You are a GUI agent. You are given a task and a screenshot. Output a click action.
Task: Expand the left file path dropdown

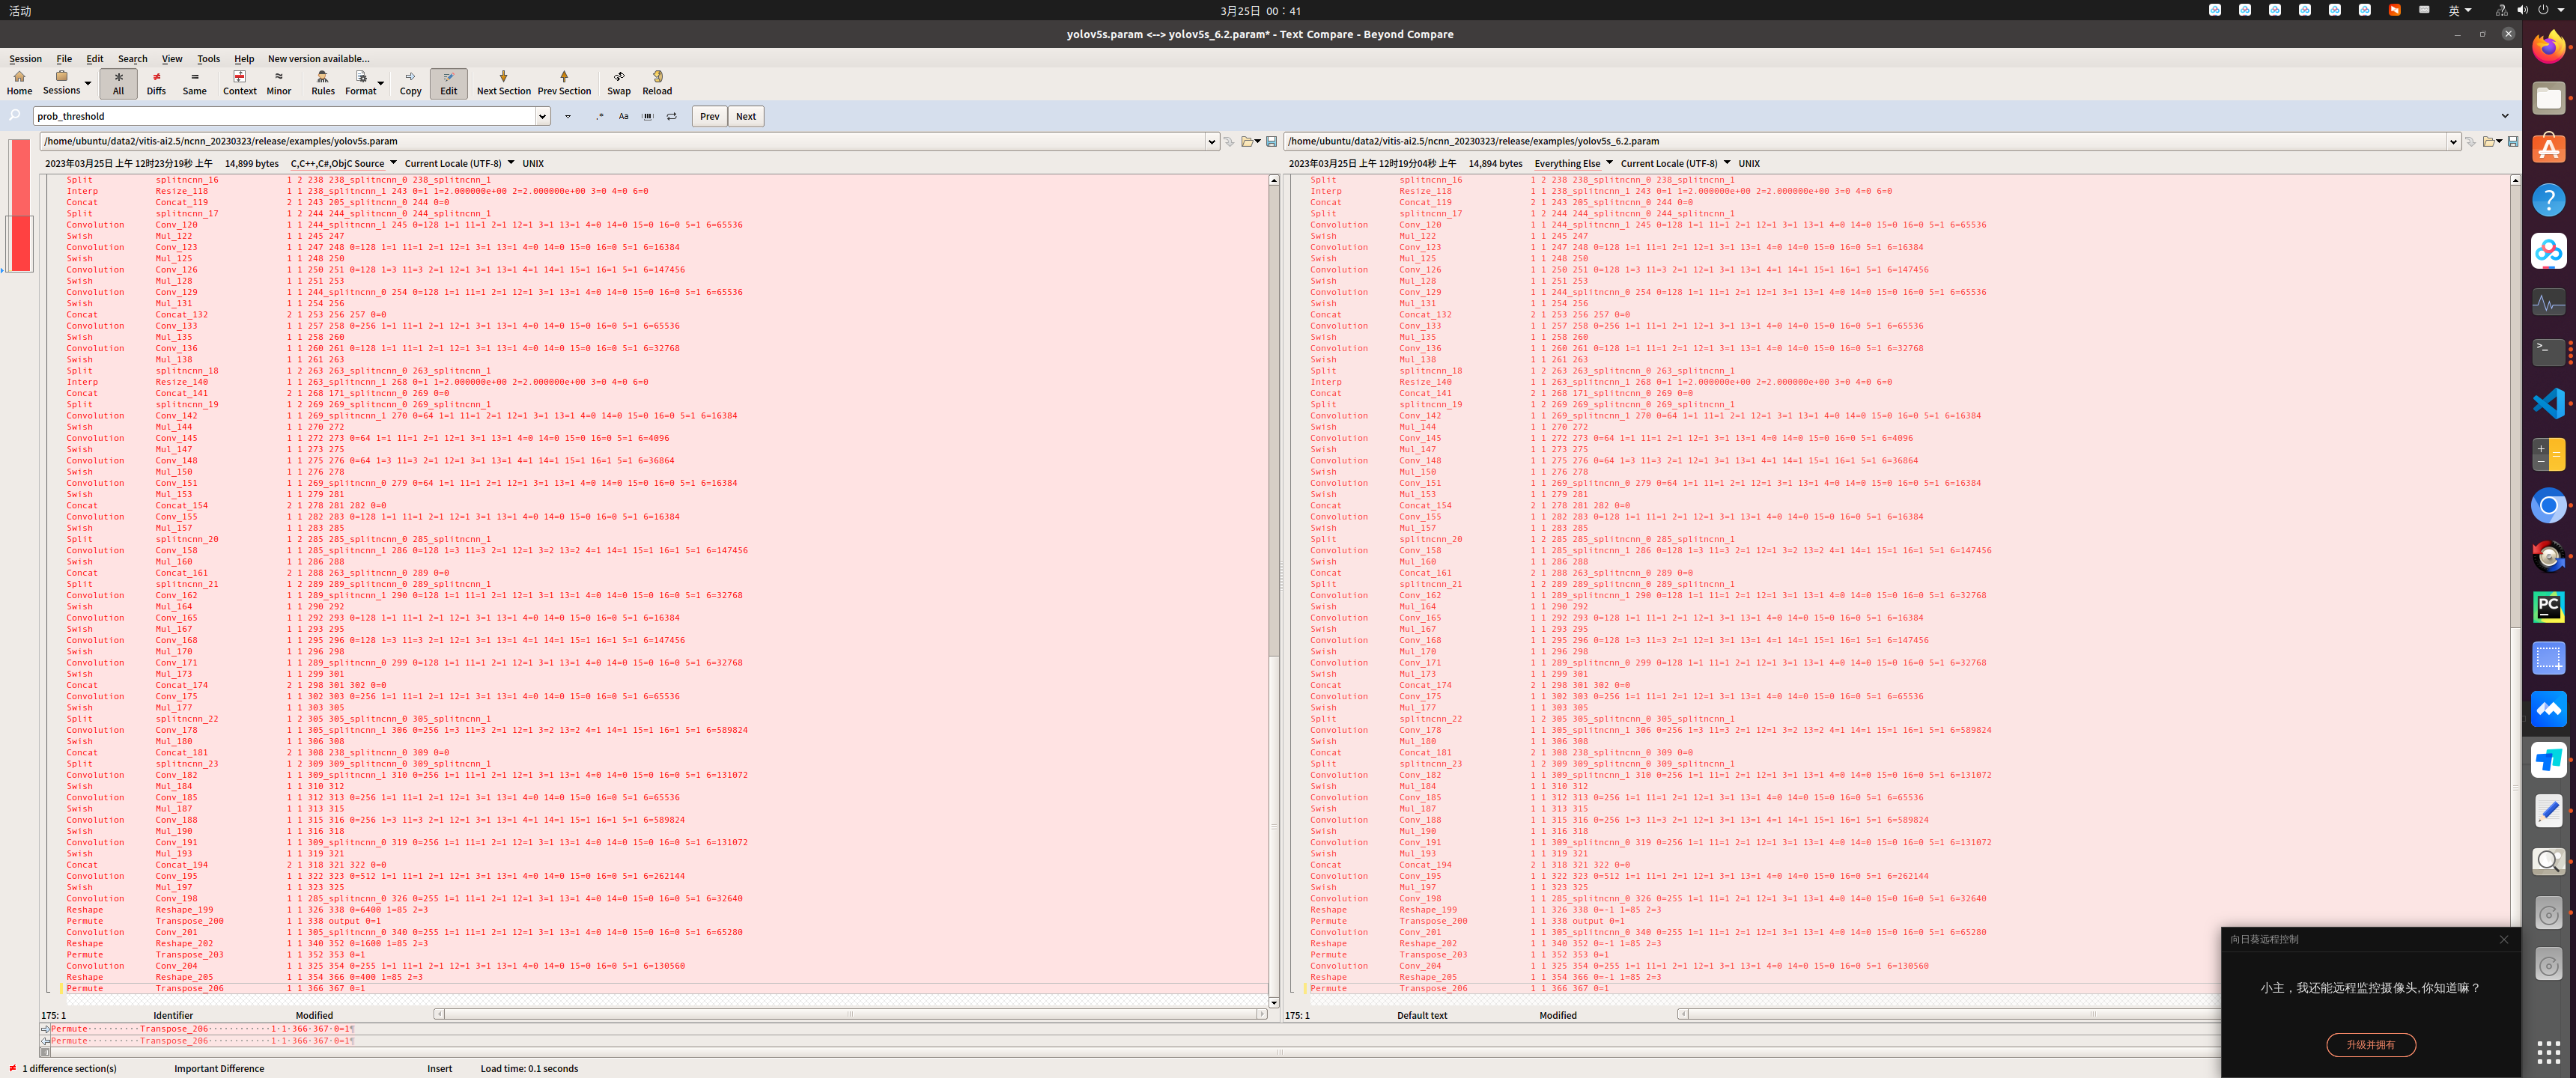1212,141
